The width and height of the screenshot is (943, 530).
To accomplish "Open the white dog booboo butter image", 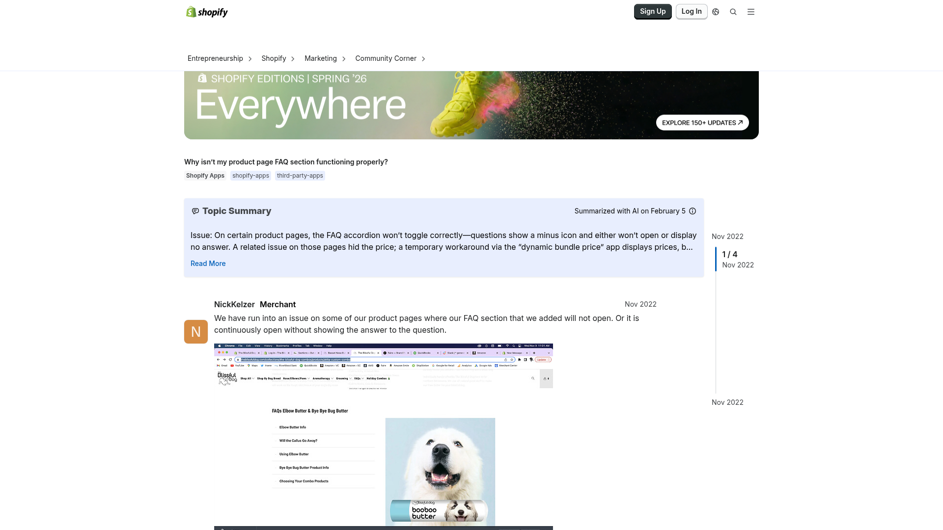I will pyautogui.click(x=440, y=472).
